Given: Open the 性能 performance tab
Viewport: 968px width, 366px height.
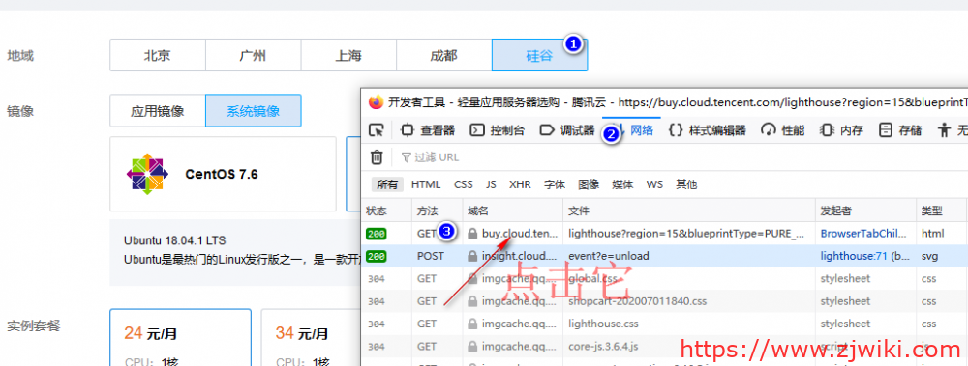Looking at the screenshot, I should point(782,130).
